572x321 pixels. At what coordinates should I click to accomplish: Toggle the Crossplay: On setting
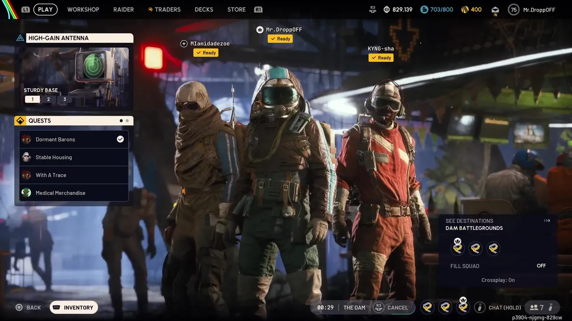tap(498, 280)
